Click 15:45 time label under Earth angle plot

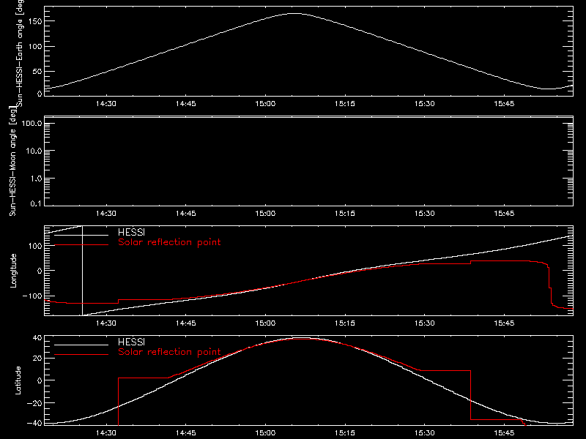pos(504,104)
